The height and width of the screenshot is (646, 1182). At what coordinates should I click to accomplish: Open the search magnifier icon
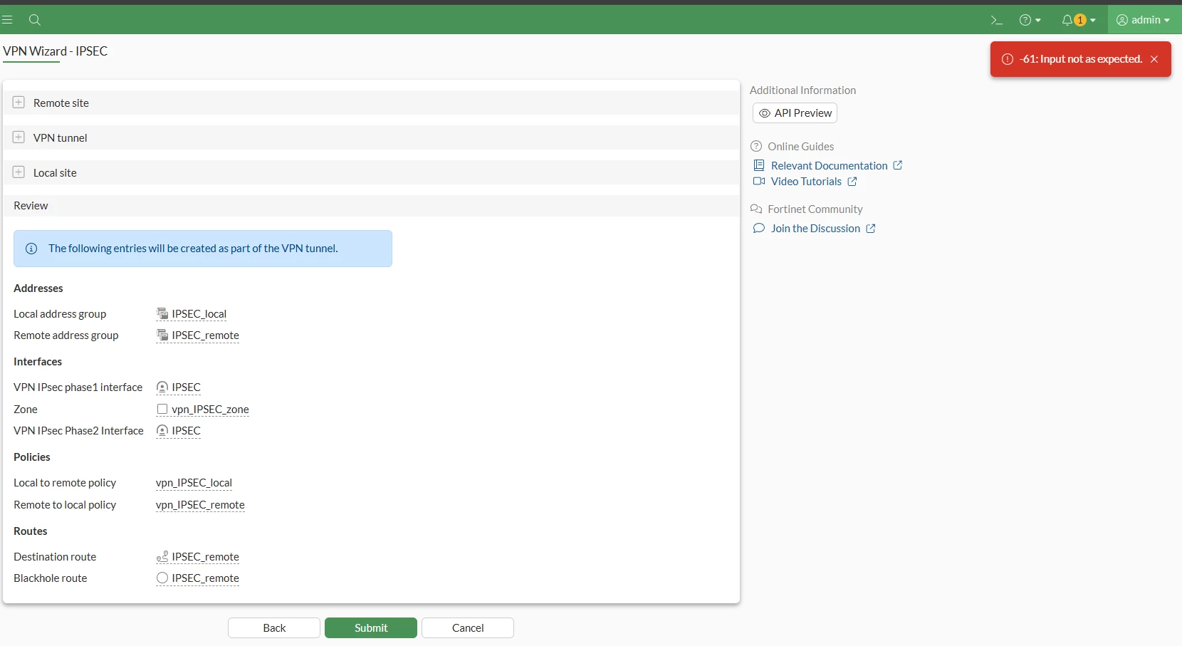[34, 20]
